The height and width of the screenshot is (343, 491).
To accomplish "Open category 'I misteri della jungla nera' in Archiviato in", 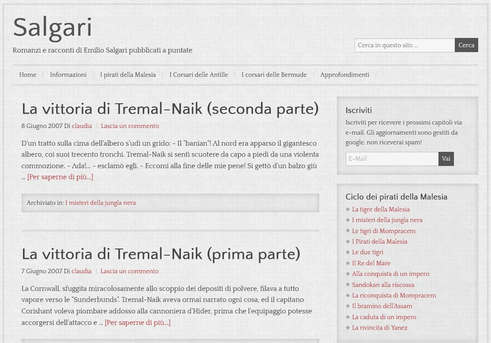I will click(x=101, y=203).
